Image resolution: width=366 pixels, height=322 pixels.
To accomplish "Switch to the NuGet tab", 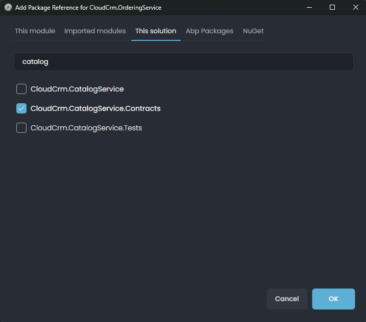I will click(253, 31).
